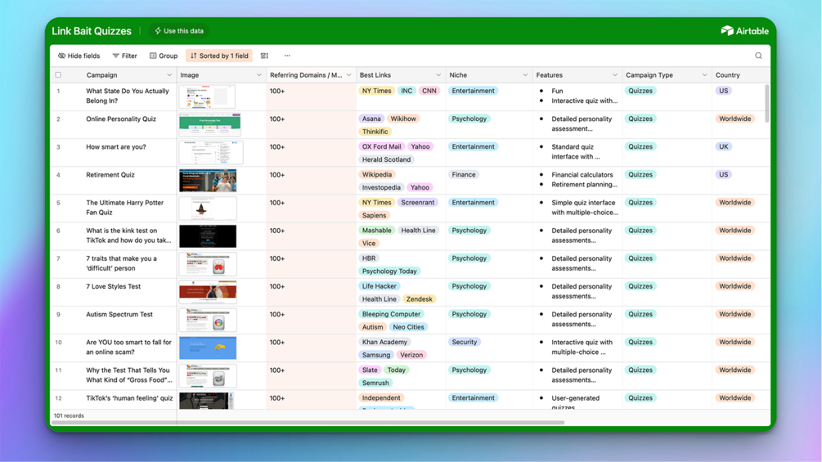Image resolution: width=822 pixels, height=462 pixels.
Task: Select the Thinkific tag
Action: 375,132
